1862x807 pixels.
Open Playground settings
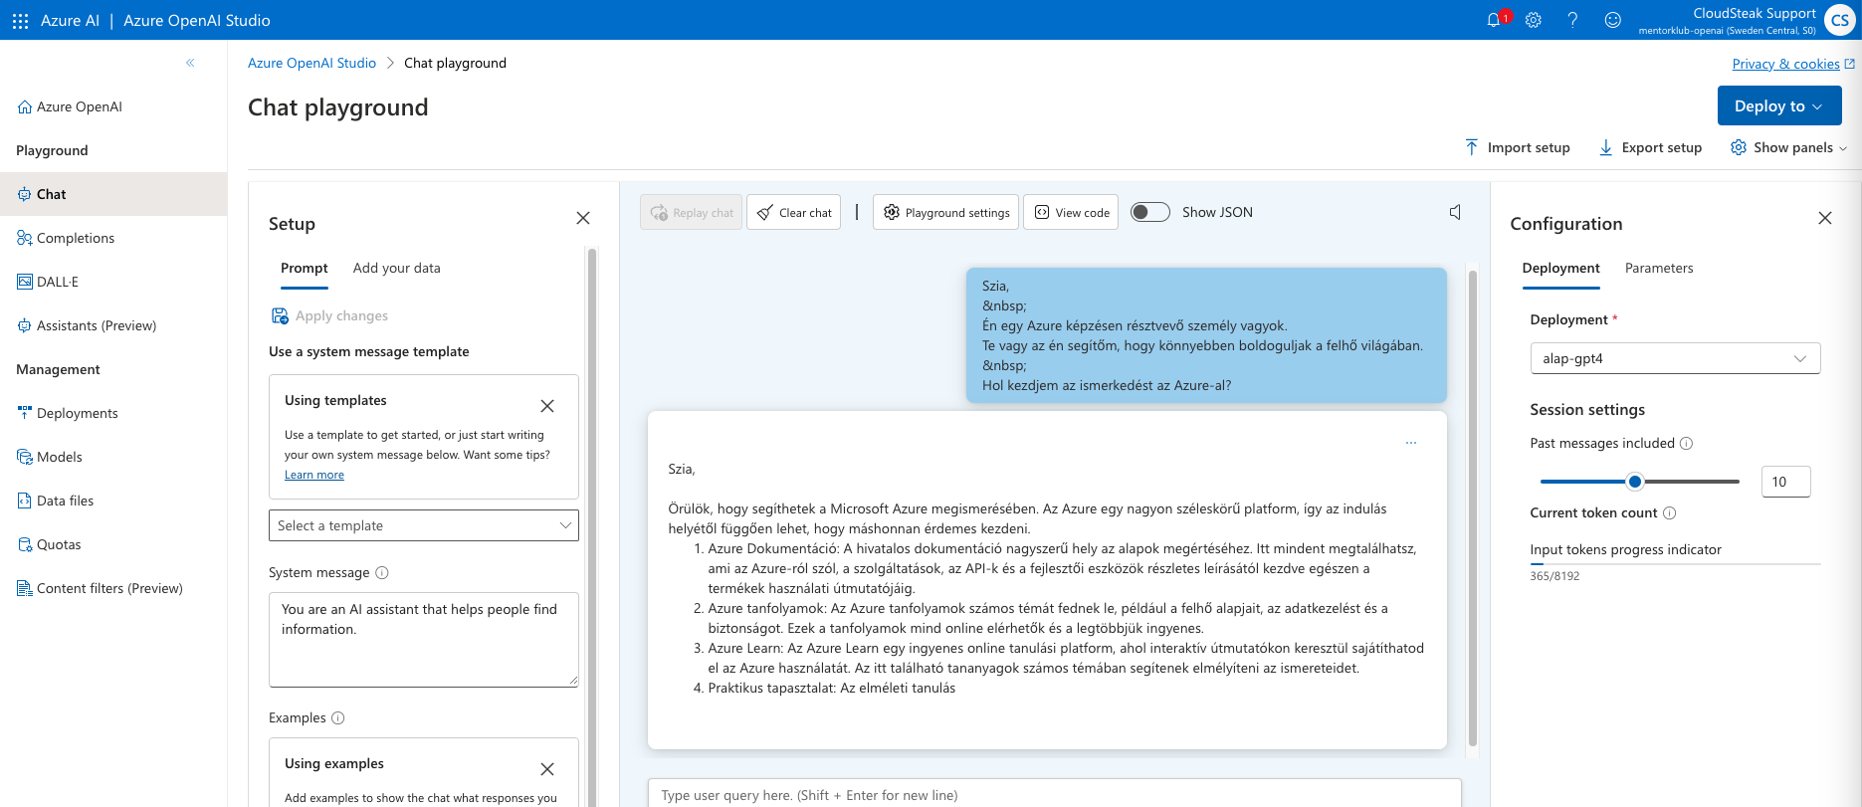point(945,212)
